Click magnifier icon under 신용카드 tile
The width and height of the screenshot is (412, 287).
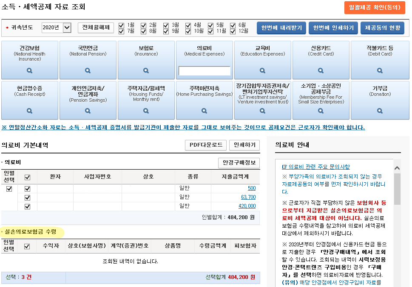tap(321, 70)
